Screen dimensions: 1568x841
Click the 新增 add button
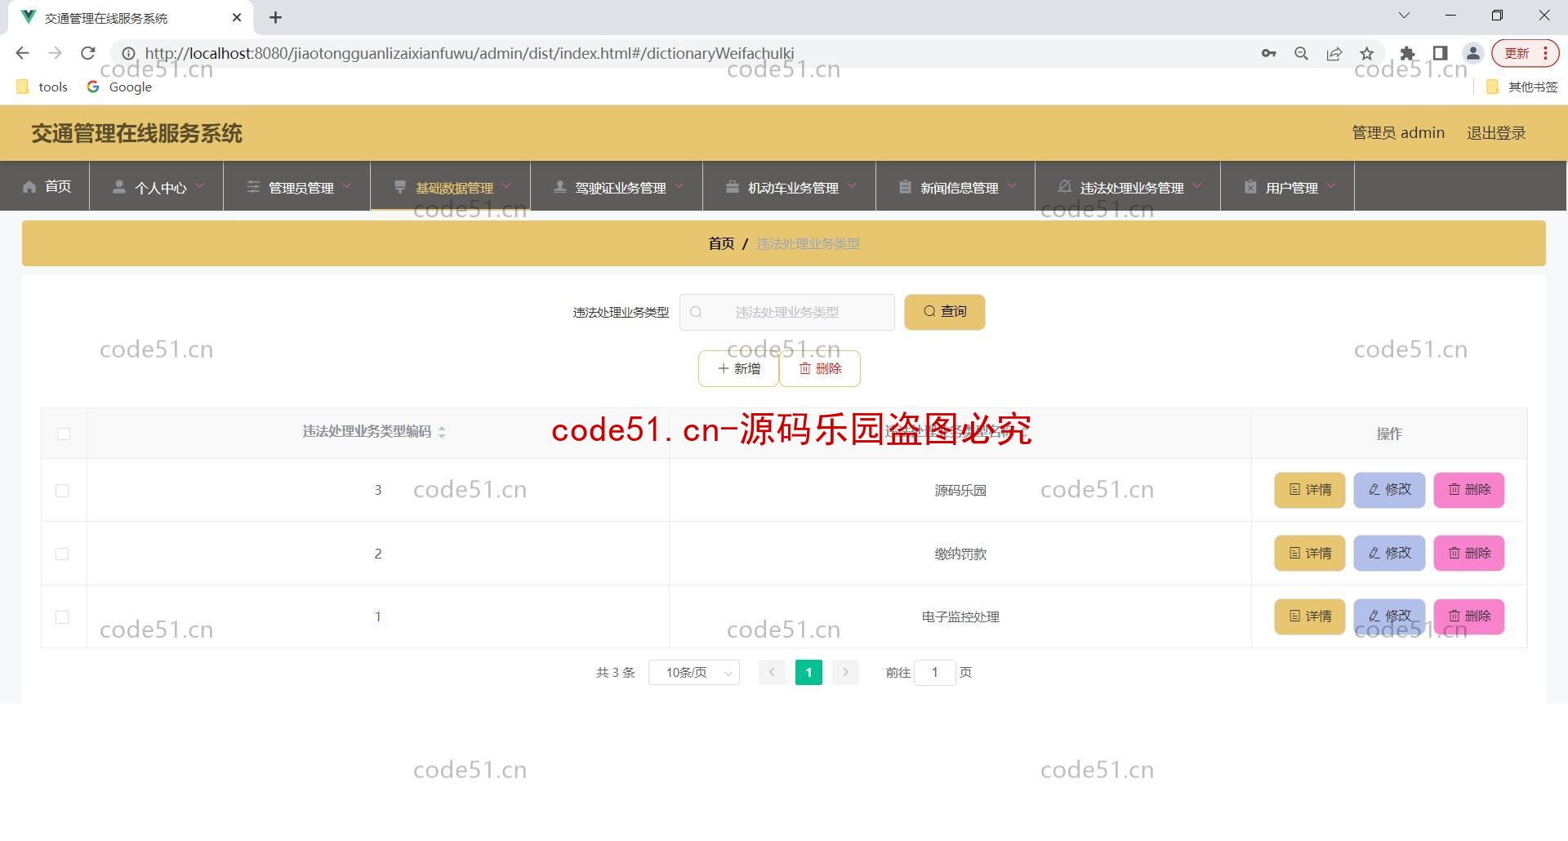738,368
